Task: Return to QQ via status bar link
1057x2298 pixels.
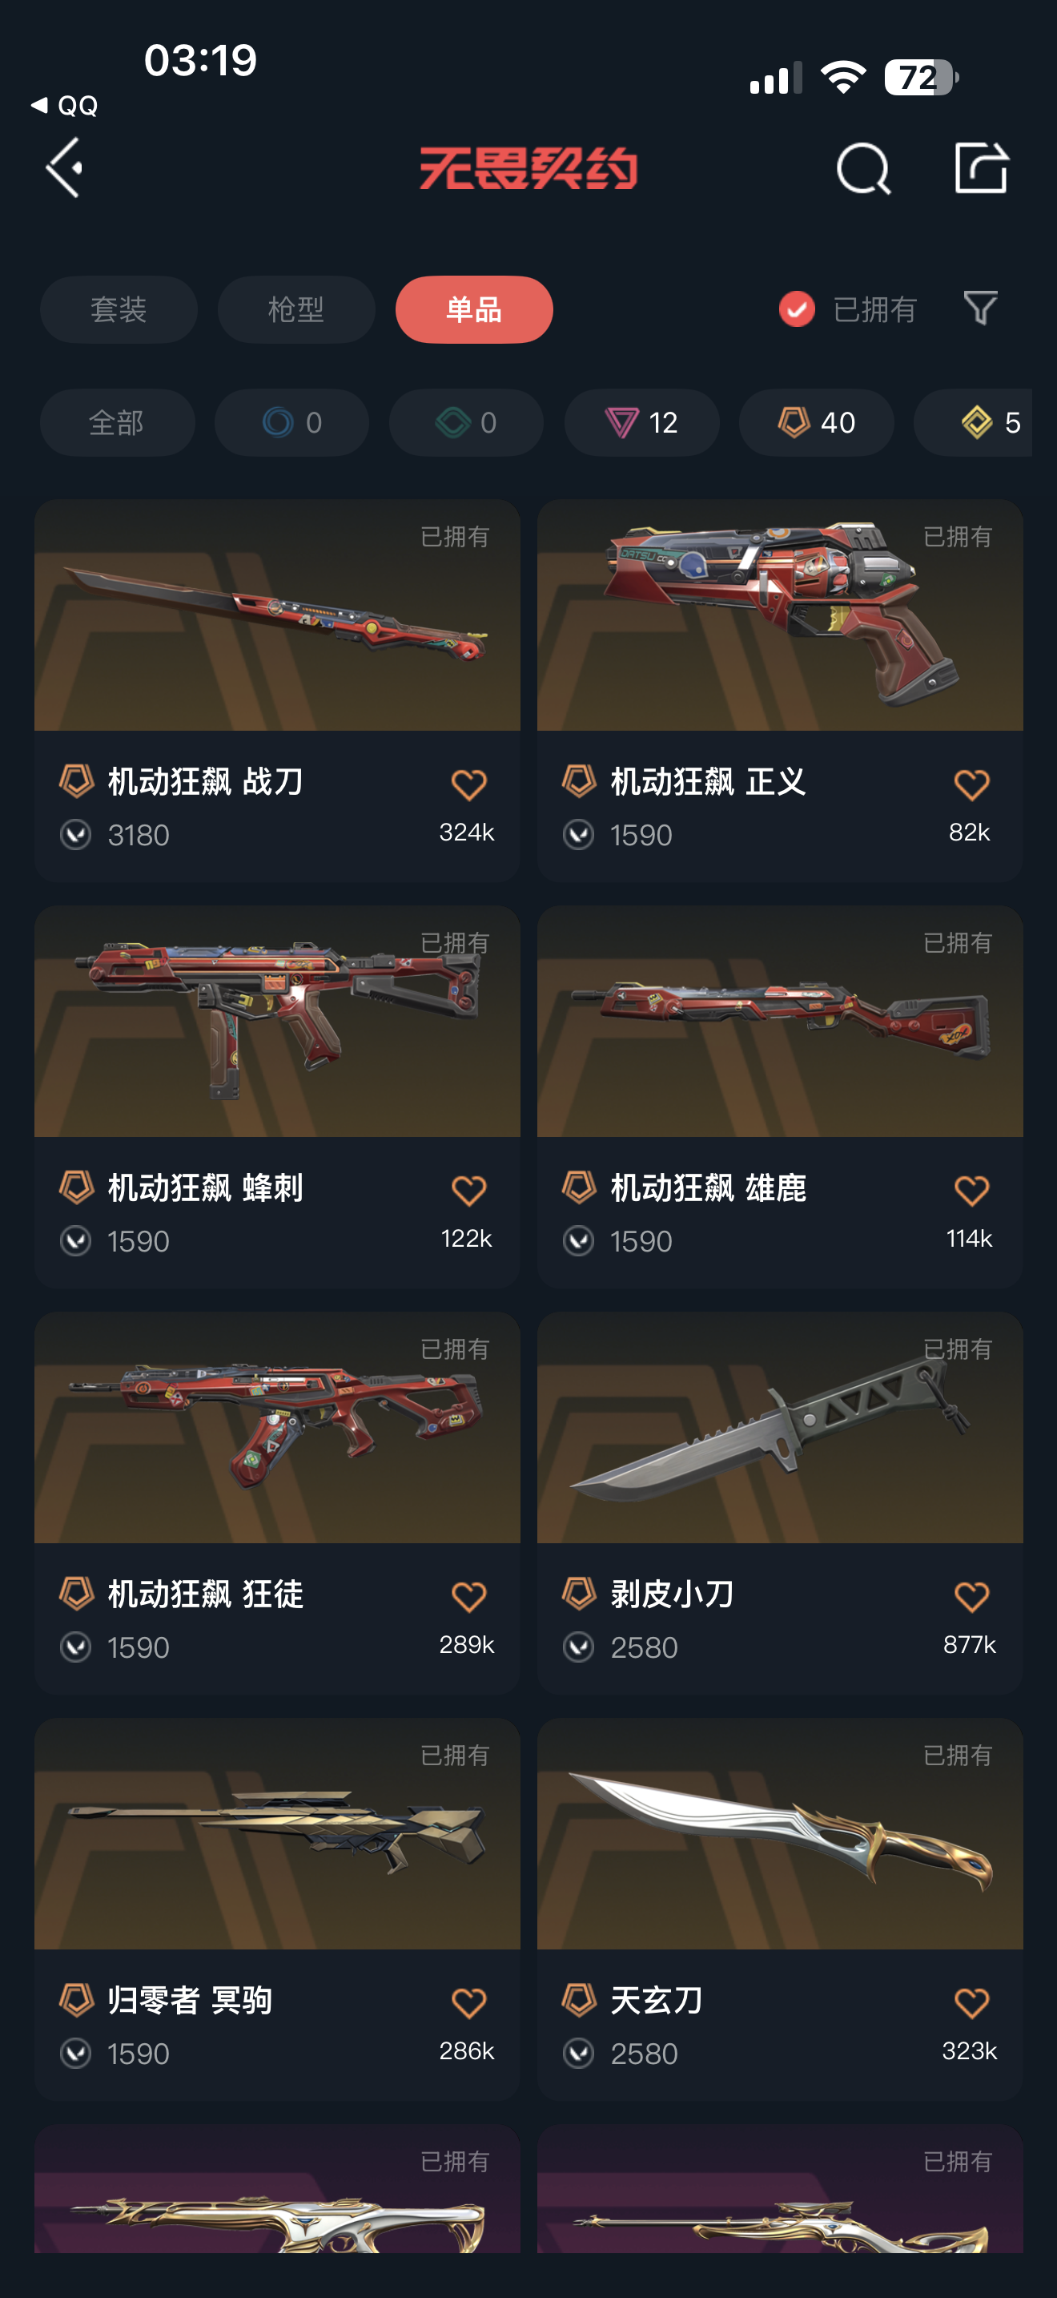Action: click(x=64, y=105)
